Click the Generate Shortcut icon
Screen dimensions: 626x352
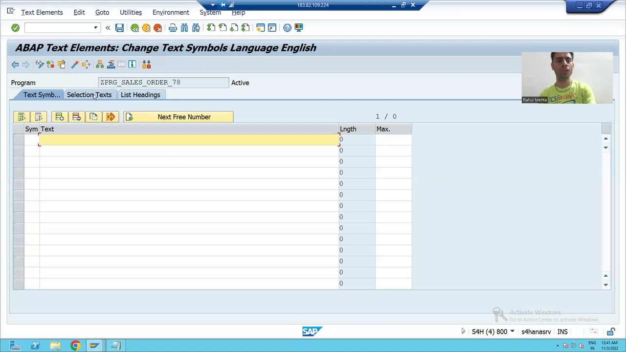pyautogui.click(x=272, y=28)
